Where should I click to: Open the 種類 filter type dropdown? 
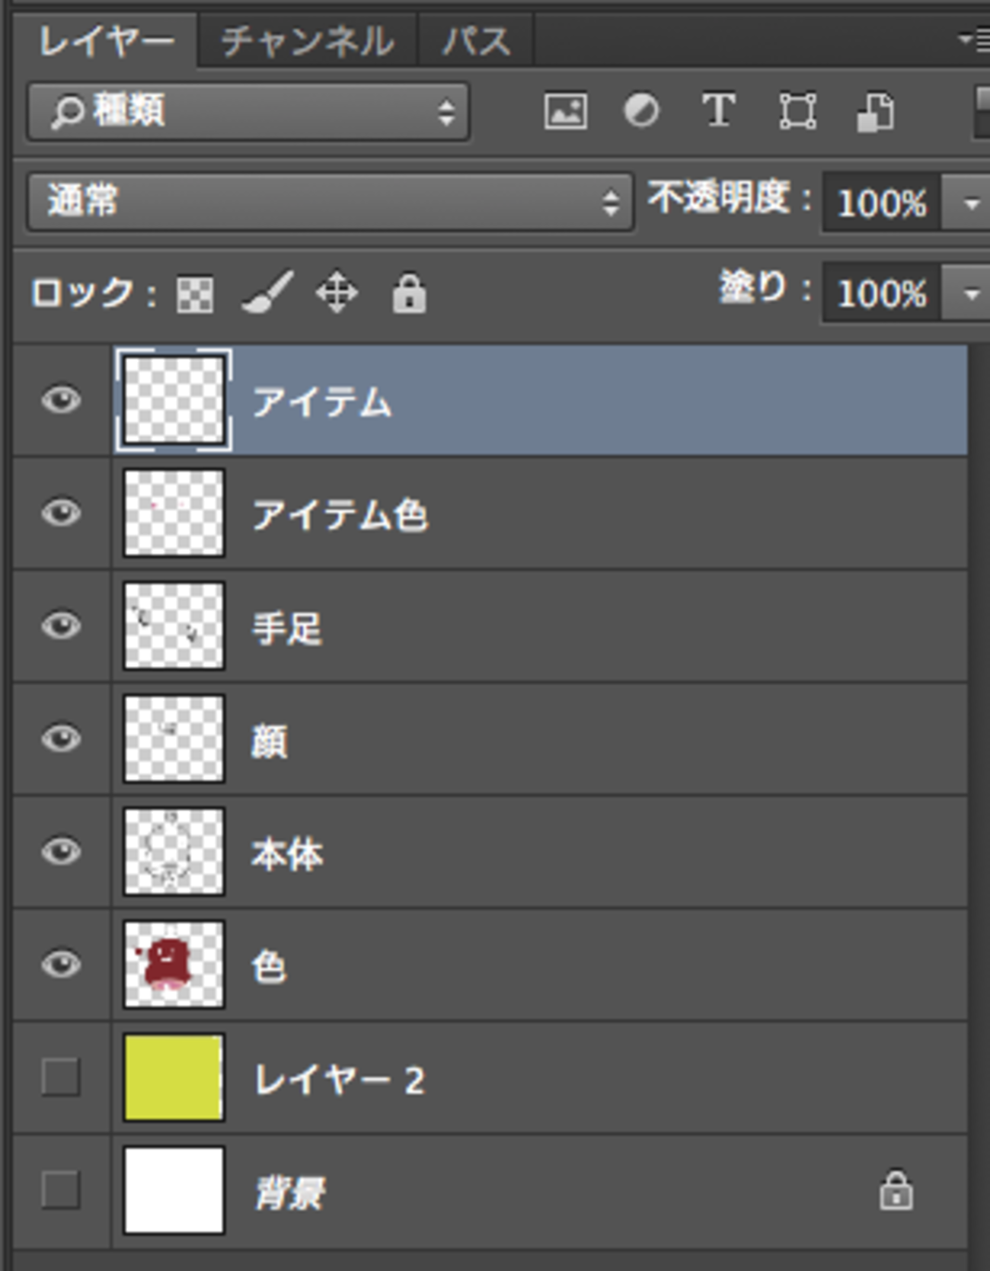tap(248, 112)
